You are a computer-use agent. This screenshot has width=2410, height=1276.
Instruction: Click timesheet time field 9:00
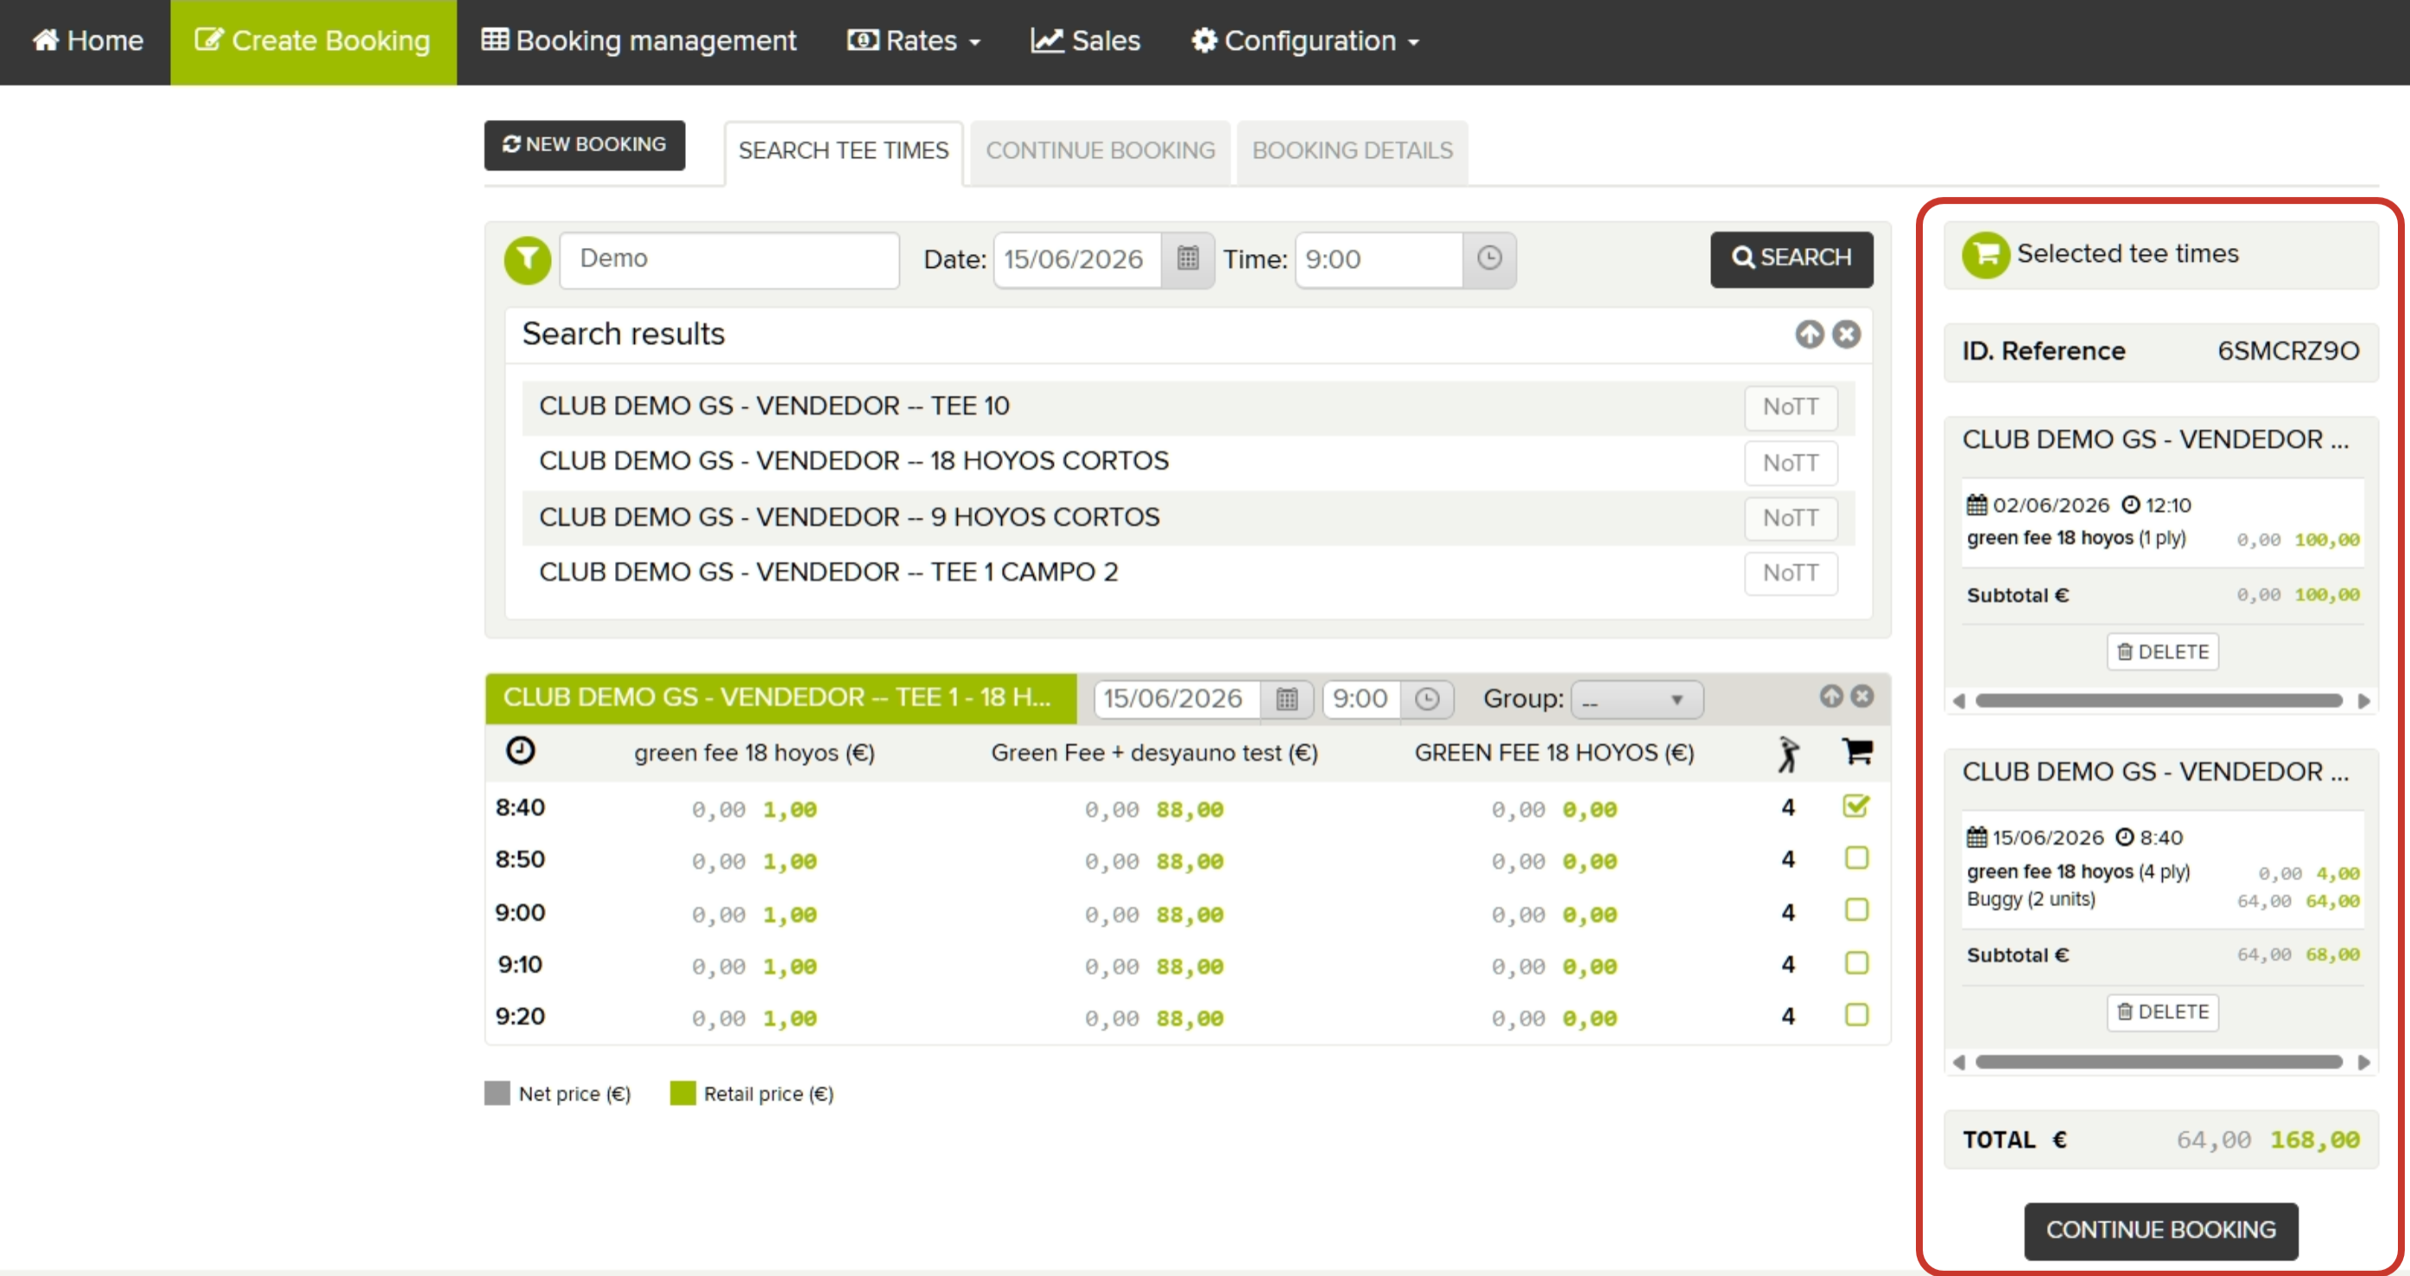tap(1361, 699)
